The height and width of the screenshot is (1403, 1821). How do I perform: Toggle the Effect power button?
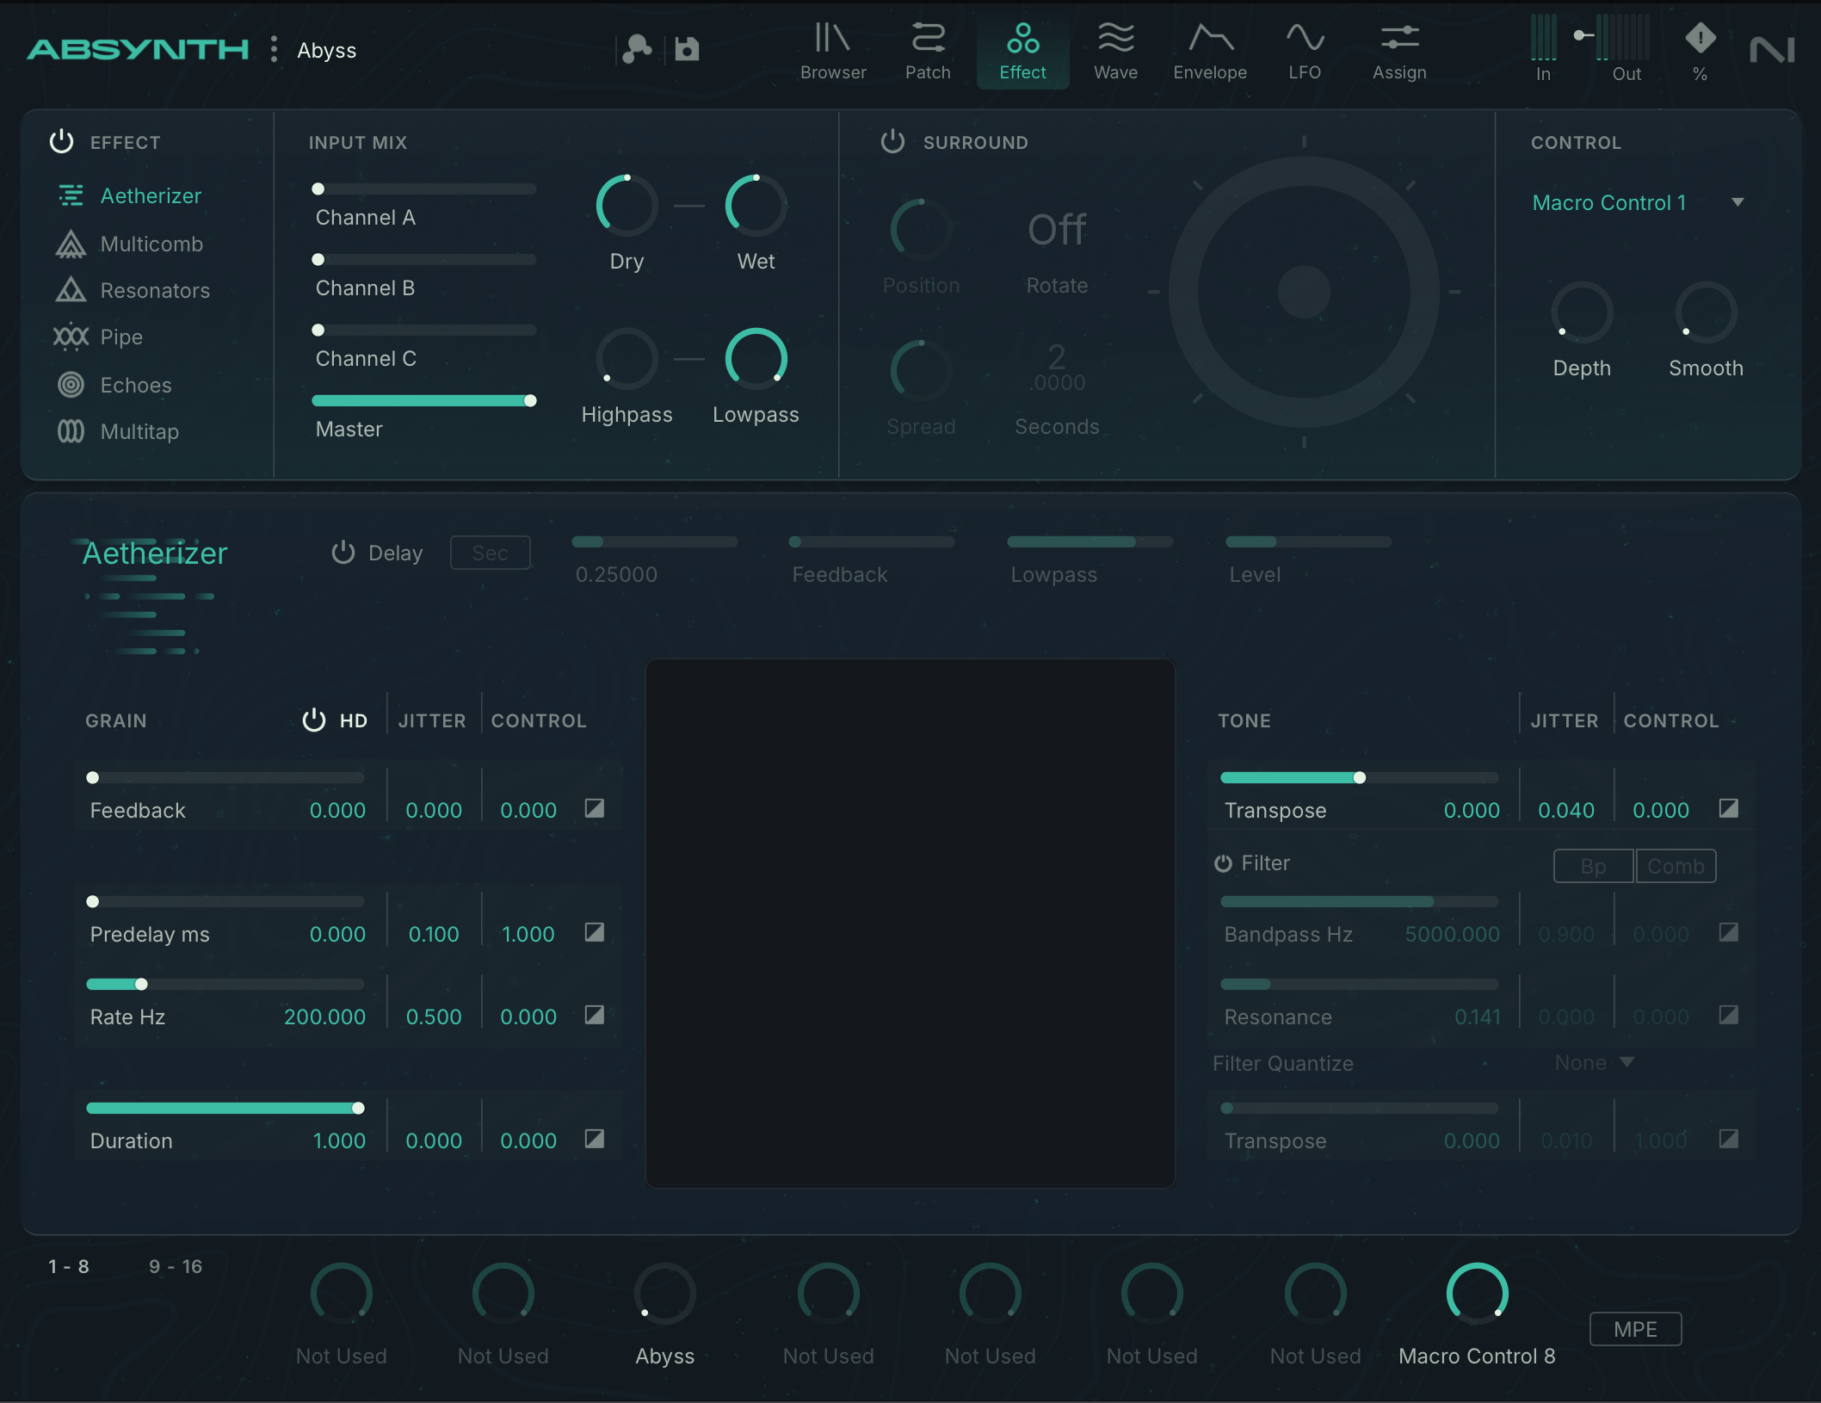(61, 142)
